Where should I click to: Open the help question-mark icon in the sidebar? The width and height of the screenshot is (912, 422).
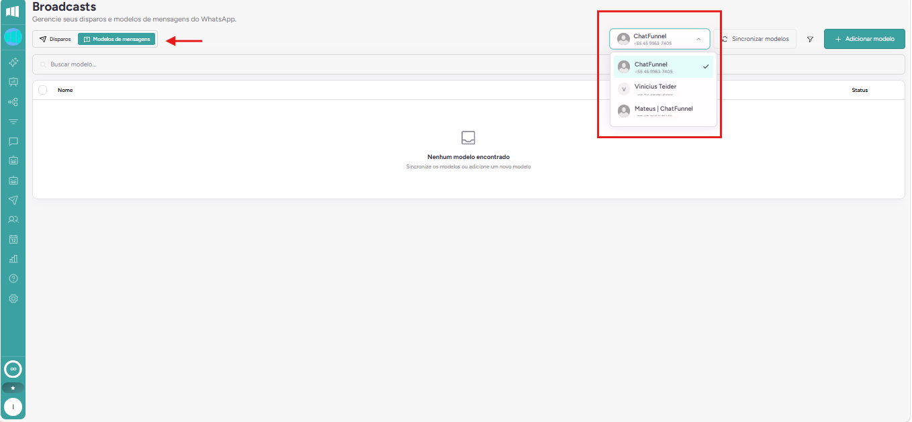(13, 278)
